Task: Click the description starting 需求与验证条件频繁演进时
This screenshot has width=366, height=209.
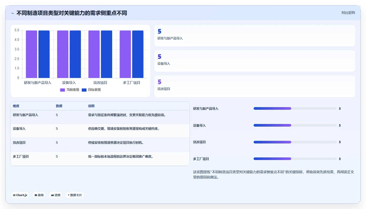Action: [x=127, y=115]
